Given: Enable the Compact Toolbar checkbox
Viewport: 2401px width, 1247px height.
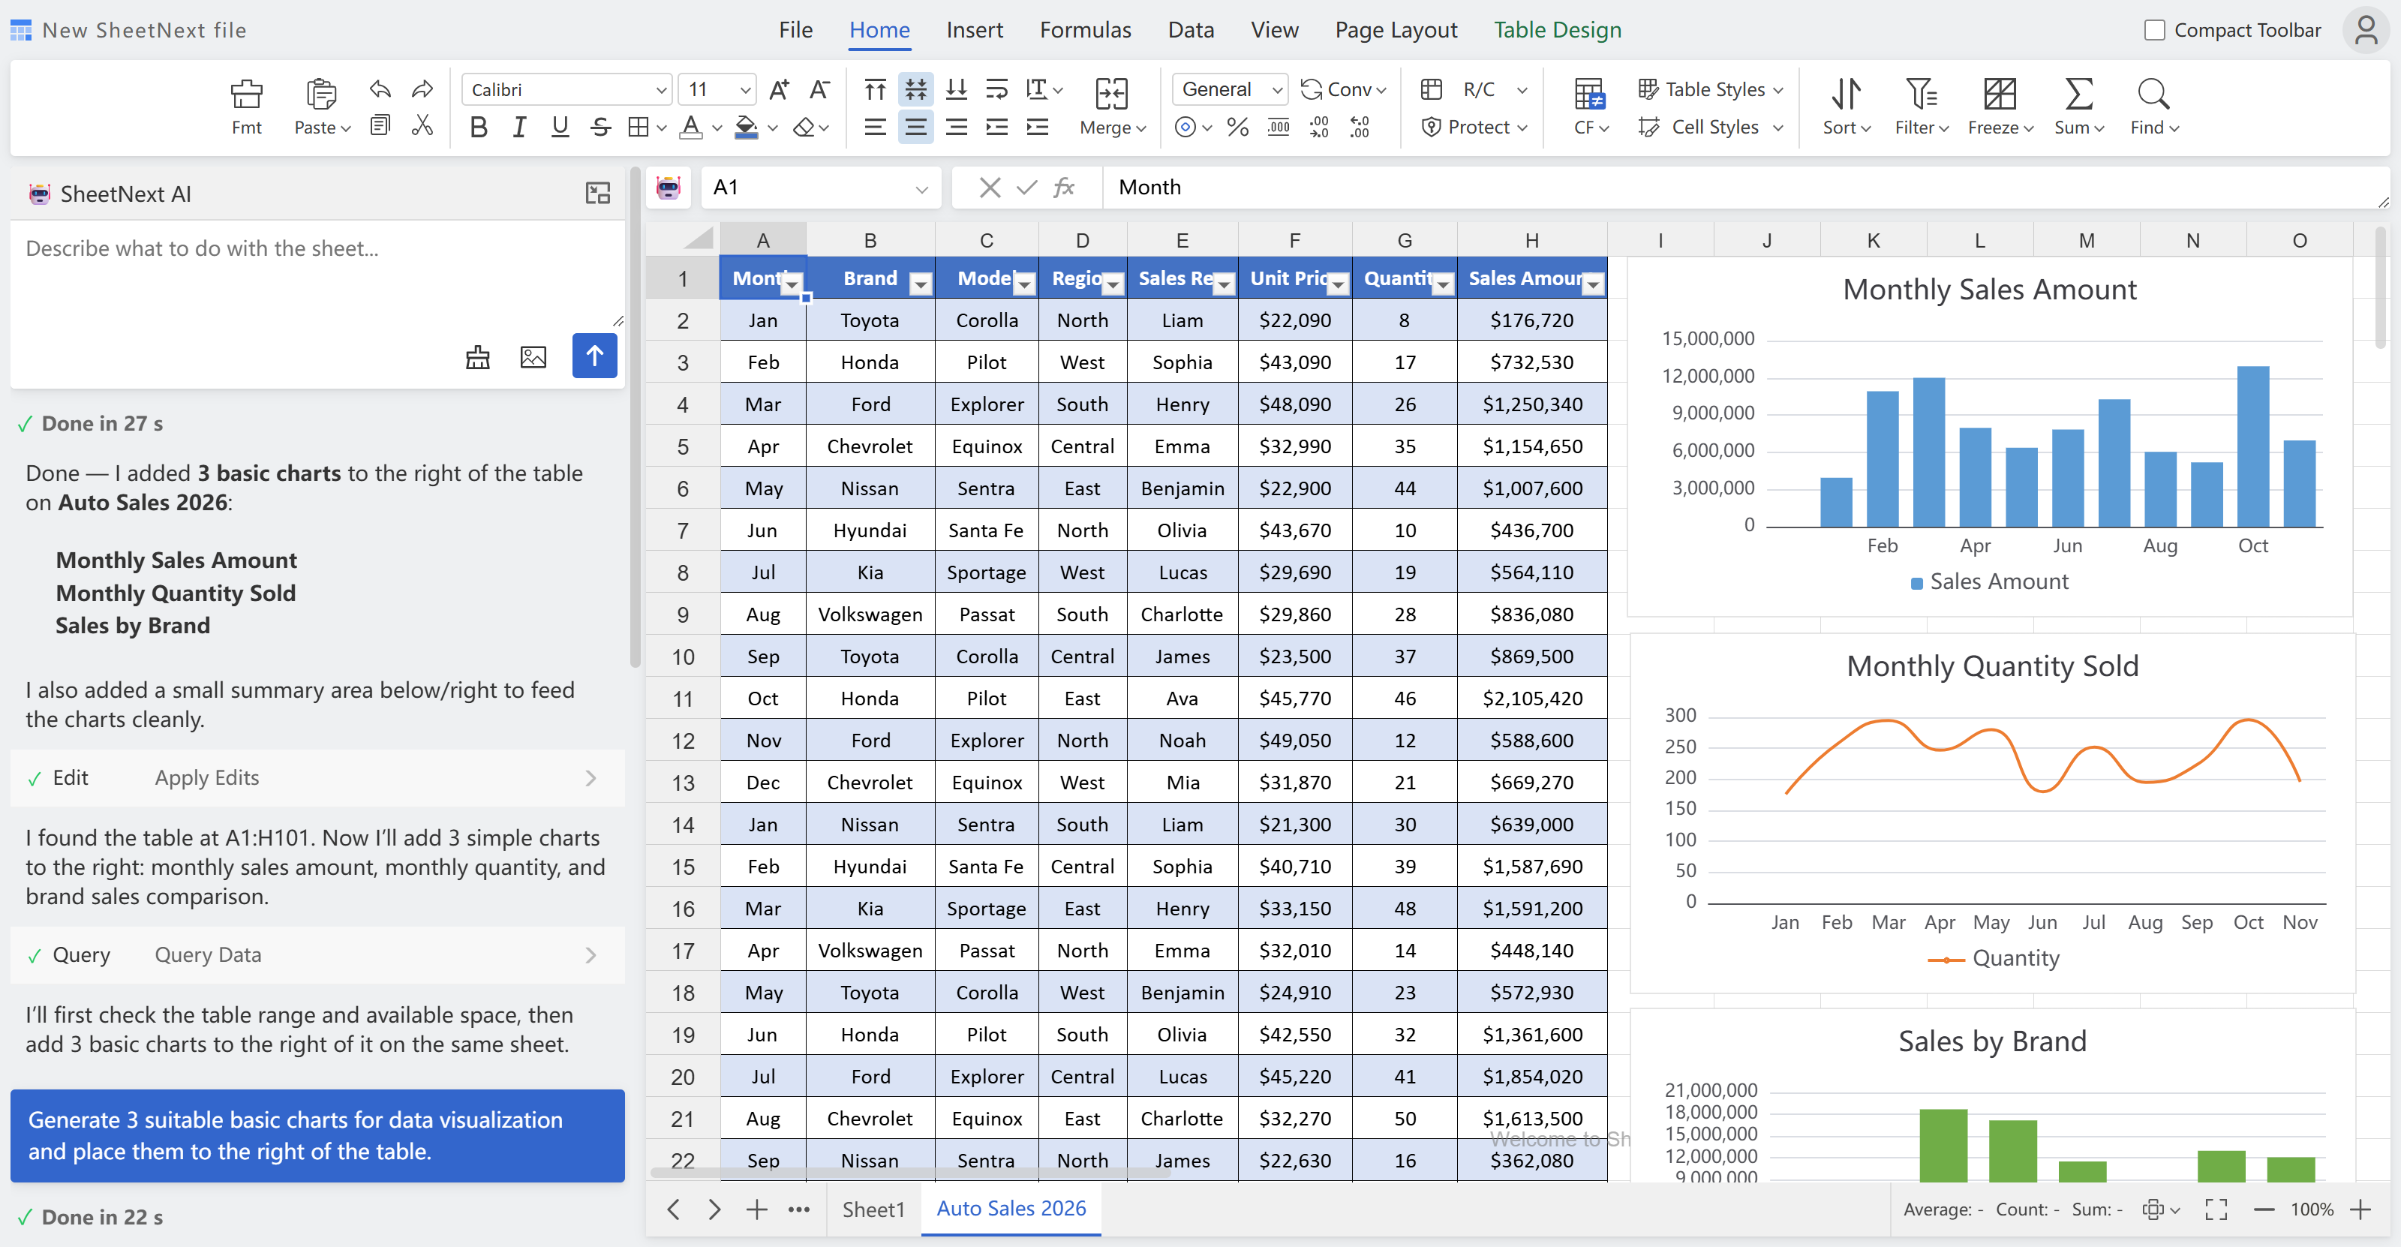Looking at the screenshot, I should (x=2154, y=30).
